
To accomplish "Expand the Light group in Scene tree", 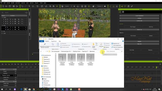I will point(2,33).
